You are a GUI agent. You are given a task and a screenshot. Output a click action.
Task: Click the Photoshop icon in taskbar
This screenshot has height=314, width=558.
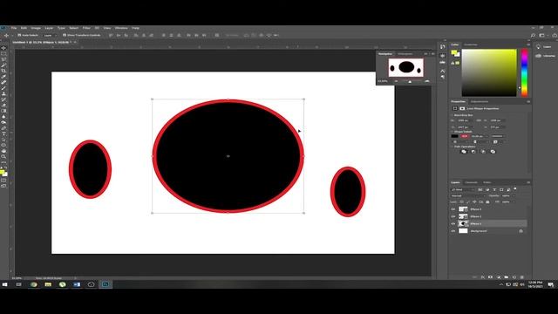coord(105,284)
